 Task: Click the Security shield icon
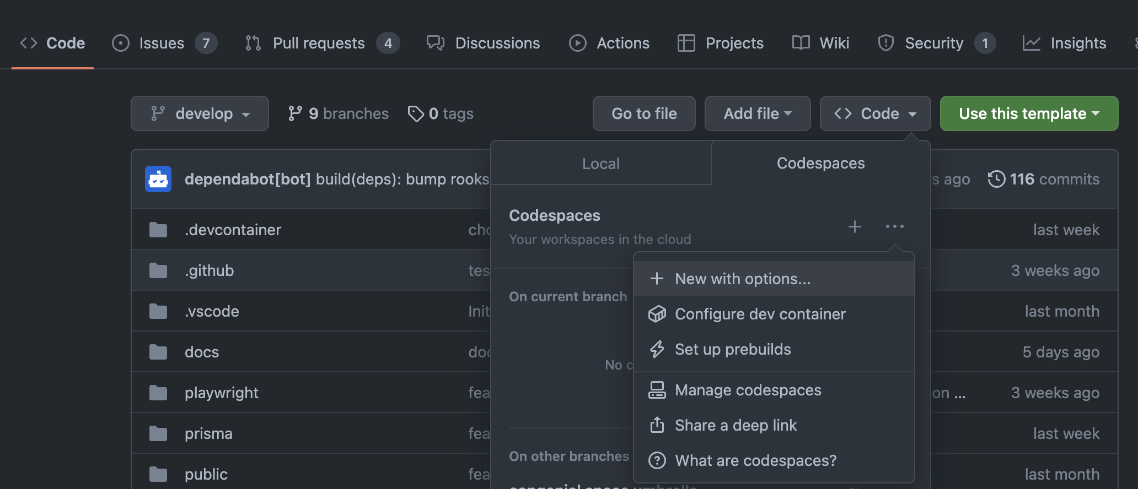point(886,43)
